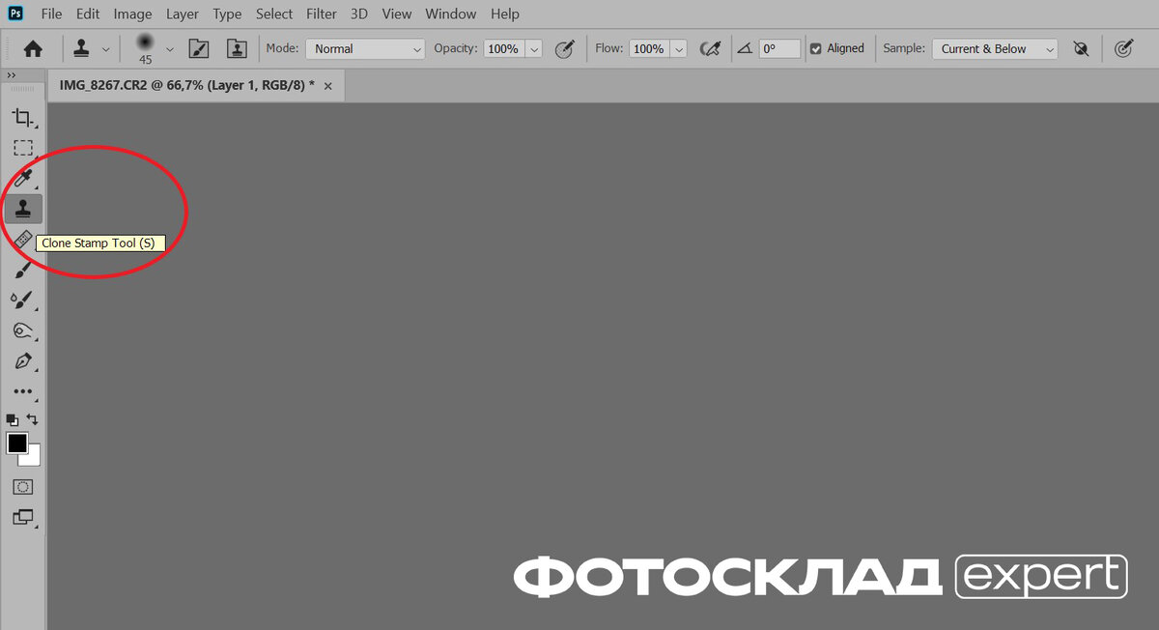Select the Healing Brush bandage tool
This screenshot has width=1159, height=630.
pos(22,239)
